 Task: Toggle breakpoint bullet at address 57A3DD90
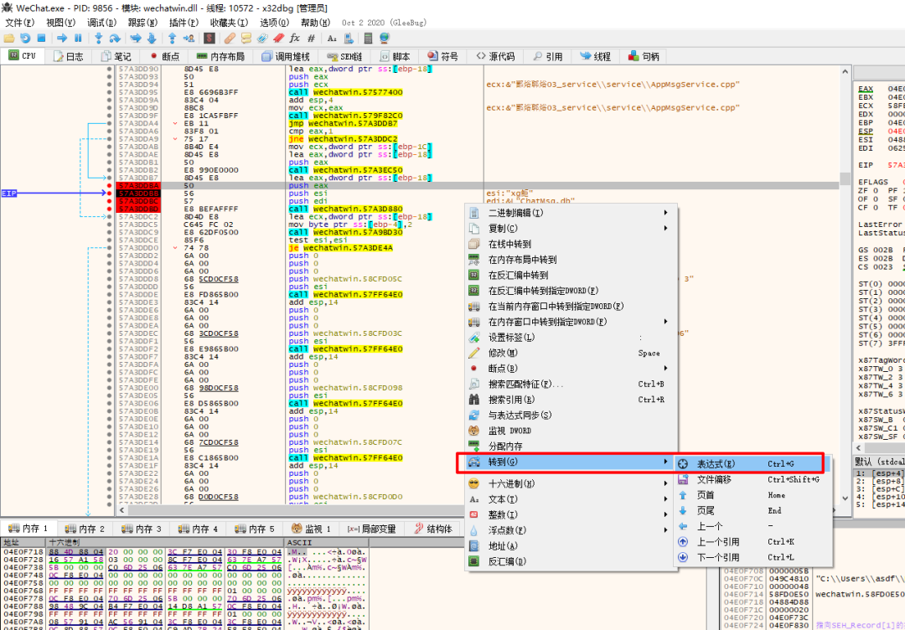click(x=109, y=69)
